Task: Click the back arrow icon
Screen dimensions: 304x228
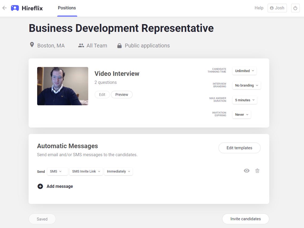Action: coord(4,8)
